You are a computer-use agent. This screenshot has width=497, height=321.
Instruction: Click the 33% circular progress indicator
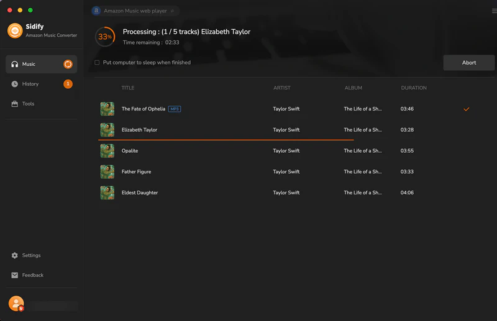pyautogui.click(x=105, y=37)
